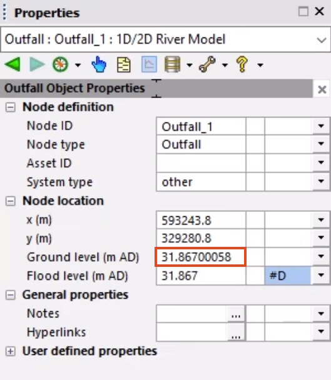Toggle the graph chart toolbar icon
Screen dimensions: 331x380
[x=149, y=64]
